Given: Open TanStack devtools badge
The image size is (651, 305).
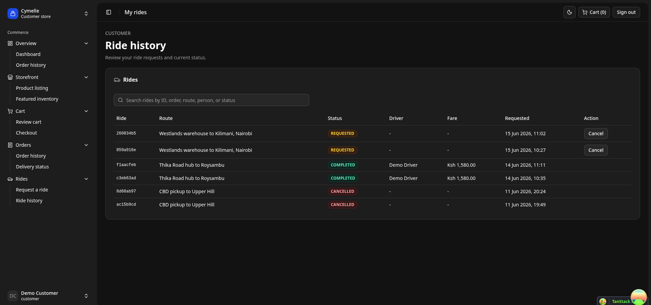Looking at the screenshot, I should [621, 301].
